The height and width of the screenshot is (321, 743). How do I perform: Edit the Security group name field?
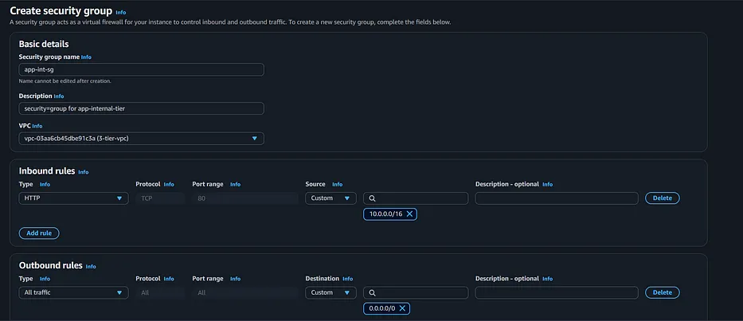tap(141, 69)
